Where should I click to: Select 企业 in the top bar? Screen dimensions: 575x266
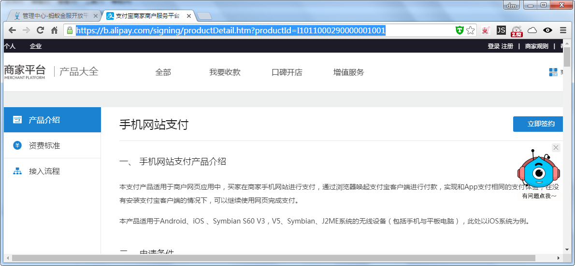(36, 46)
